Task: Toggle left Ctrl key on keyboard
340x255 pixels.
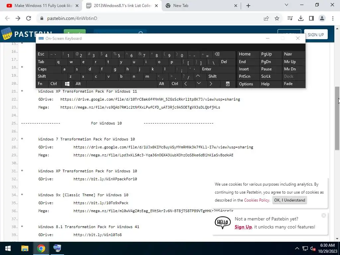Action: pyautogui.click(x=55, y=84)
